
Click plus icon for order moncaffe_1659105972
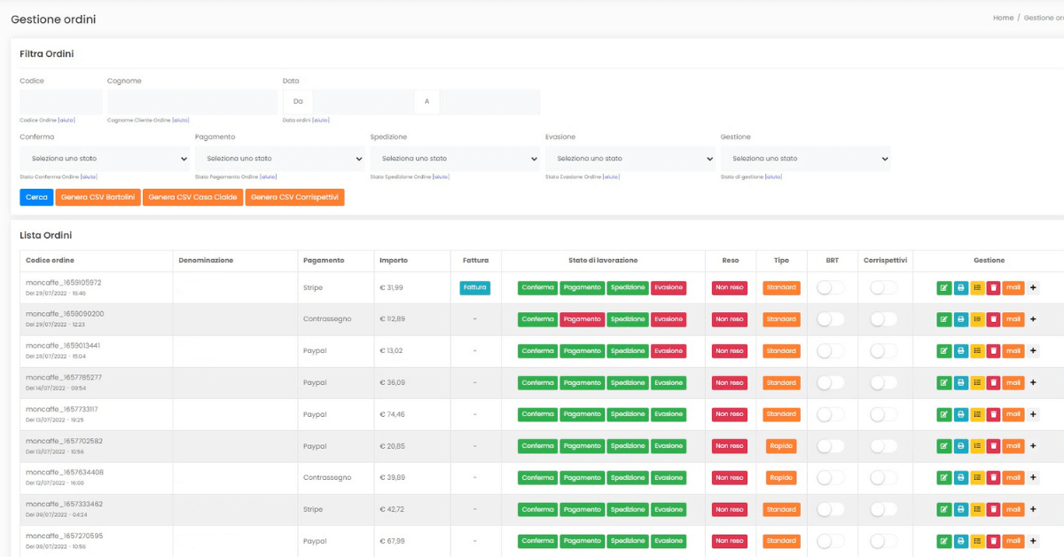pos(1033,287)
